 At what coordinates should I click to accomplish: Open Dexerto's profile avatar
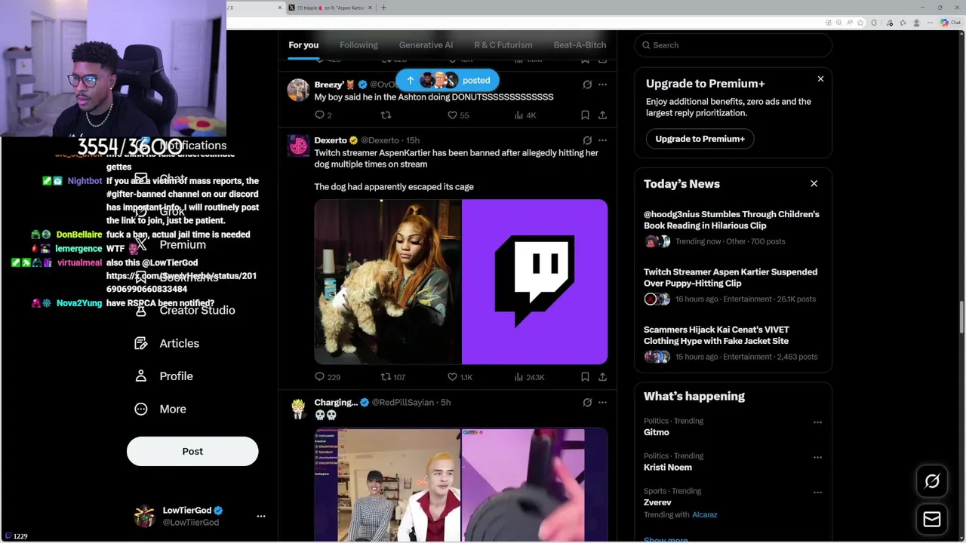pos(298,146)
